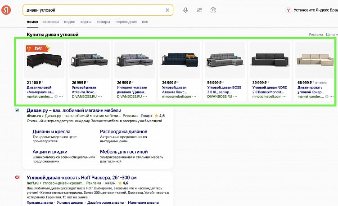The height and width of the screenshot is (206, 338).
Task: Open the Акции и скидки sitelink
Action: [50, 152]
